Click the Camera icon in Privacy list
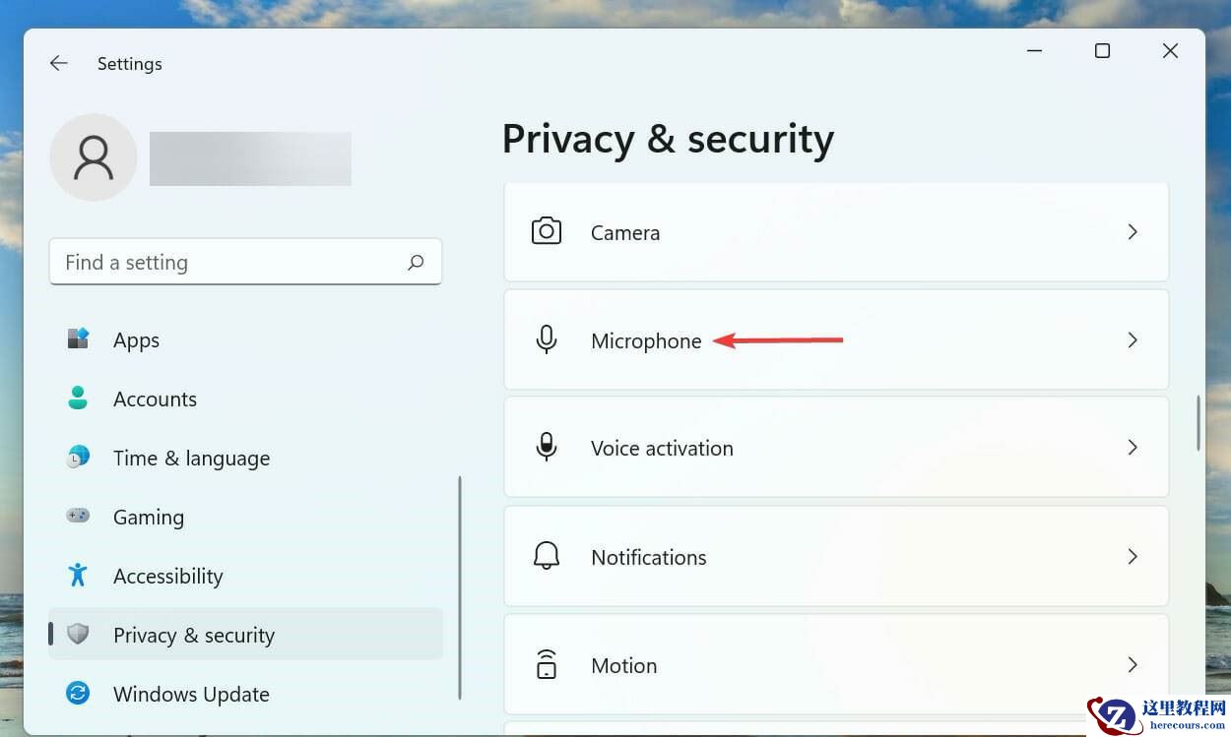The image size is (1231, 737). coord(547,232)
